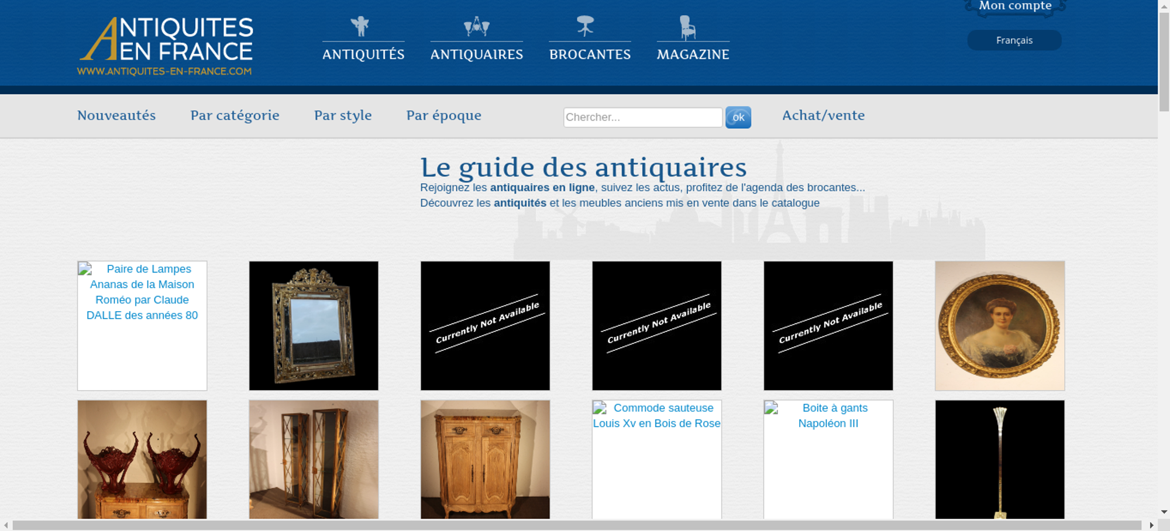
Task: Click the pedestal table icon above Brocantes
Action: pos(585,26)
